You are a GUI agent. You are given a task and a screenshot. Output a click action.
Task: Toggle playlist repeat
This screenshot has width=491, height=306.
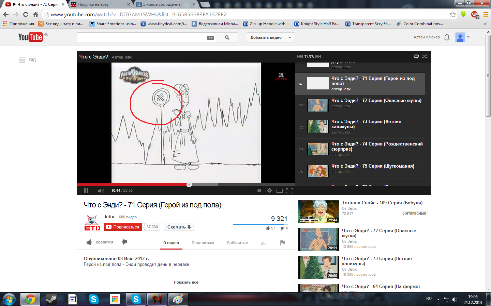tap(416, 56)
